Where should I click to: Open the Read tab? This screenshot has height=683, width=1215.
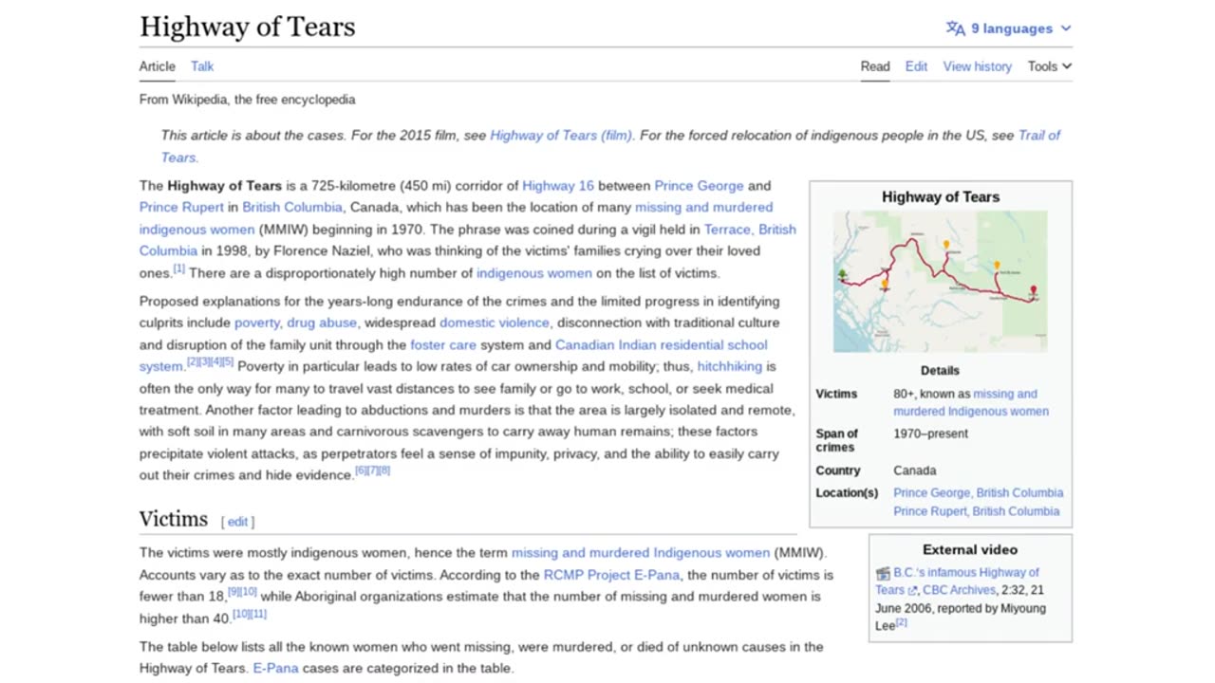pos(875,66)
